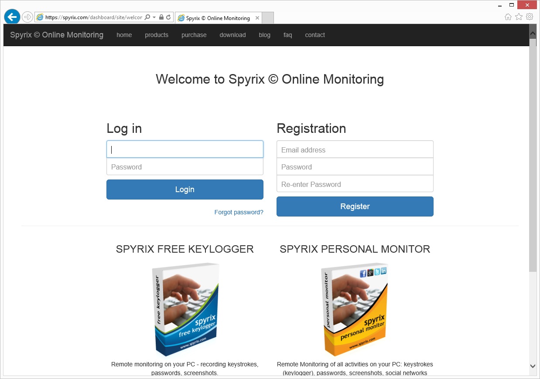Minimize the browser window
Viewport: 540px width, 379px height.
pos(500,5)
